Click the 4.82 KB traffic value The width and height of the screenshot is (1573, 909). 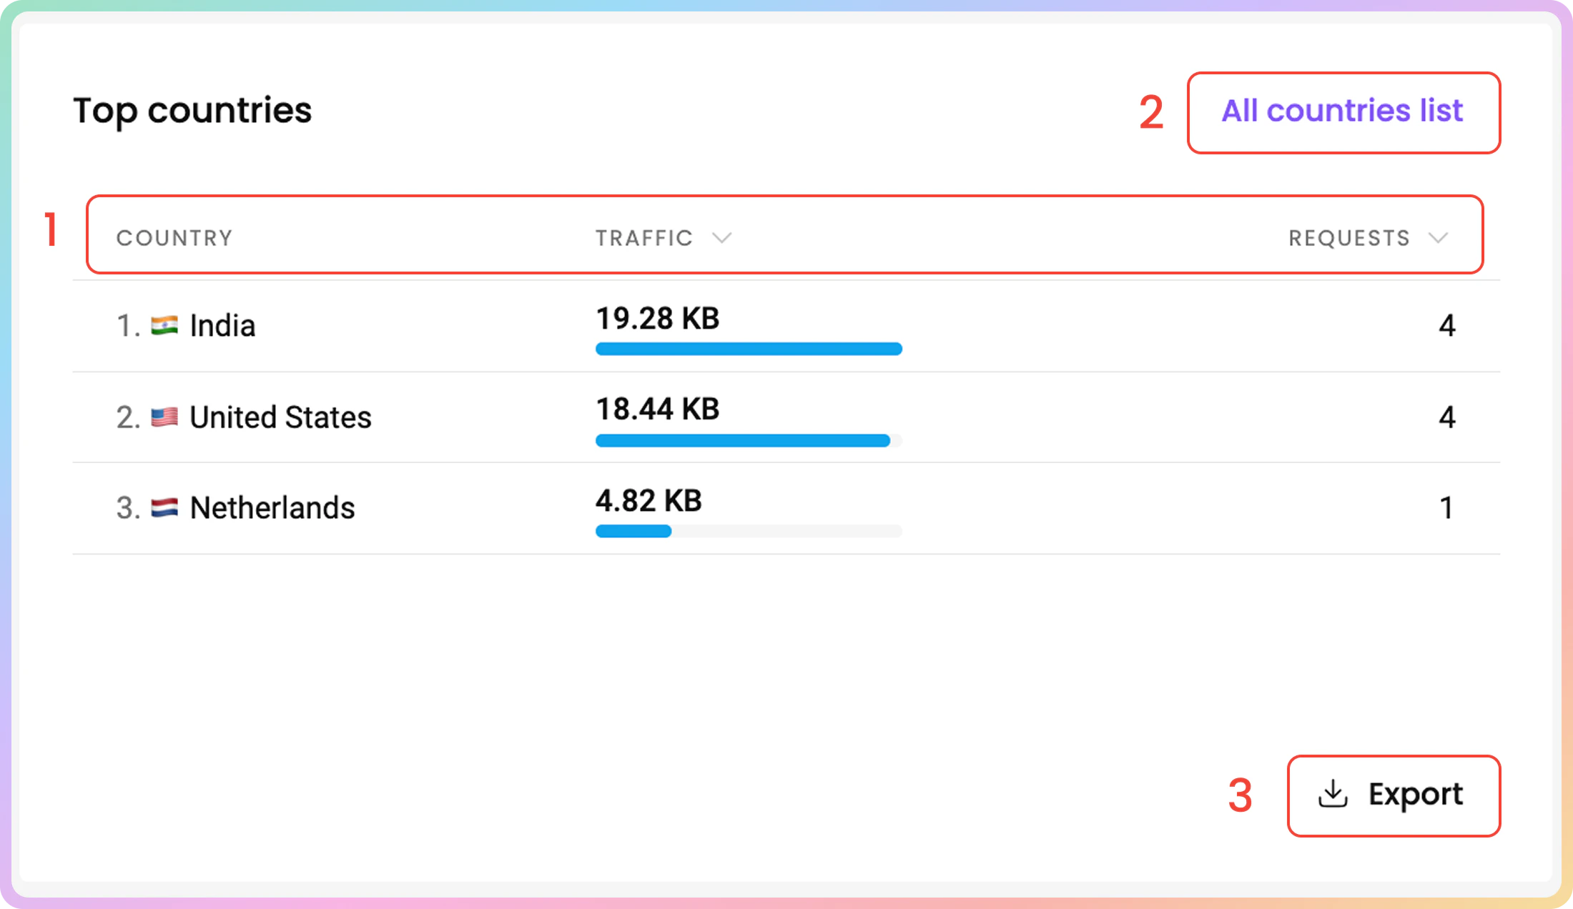649,500
